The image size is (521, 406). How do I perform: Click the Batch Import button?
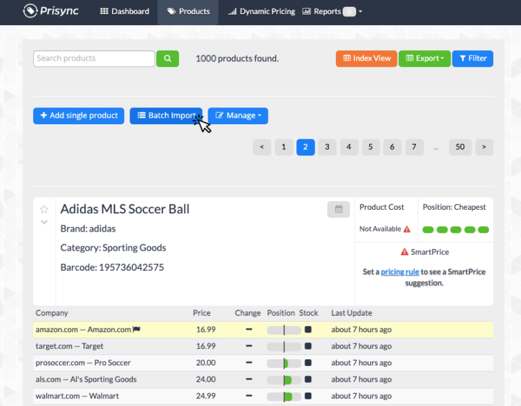coord(166,115)
